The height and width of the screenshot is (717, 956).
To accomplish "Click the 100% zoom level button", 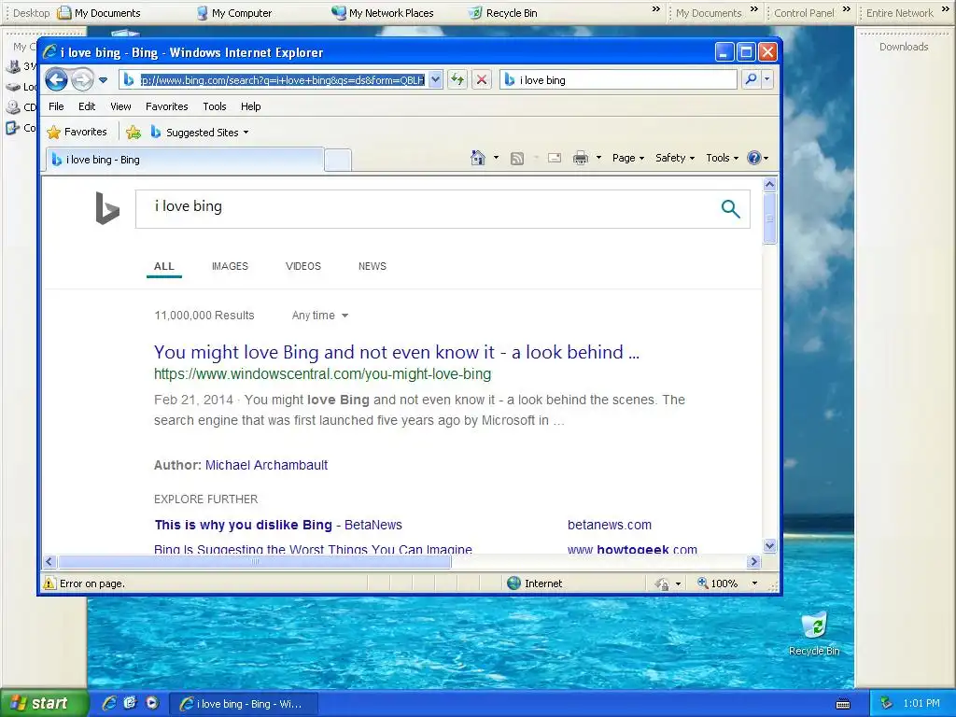I will (718, 583).
